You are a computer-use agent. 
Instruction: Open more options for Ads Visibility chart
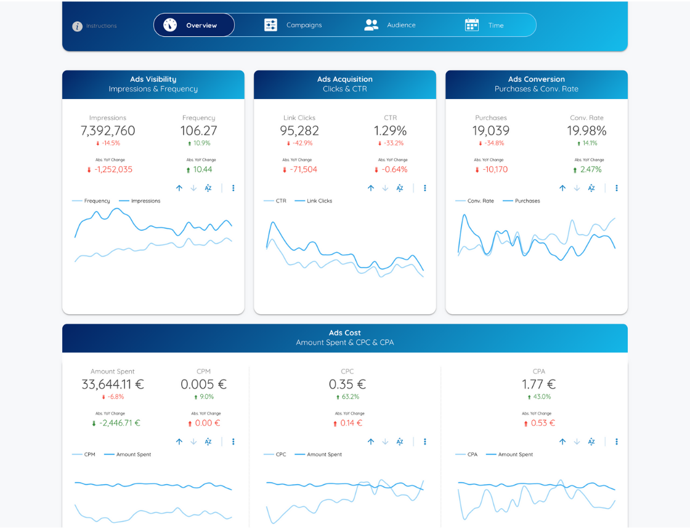[233, 188]
